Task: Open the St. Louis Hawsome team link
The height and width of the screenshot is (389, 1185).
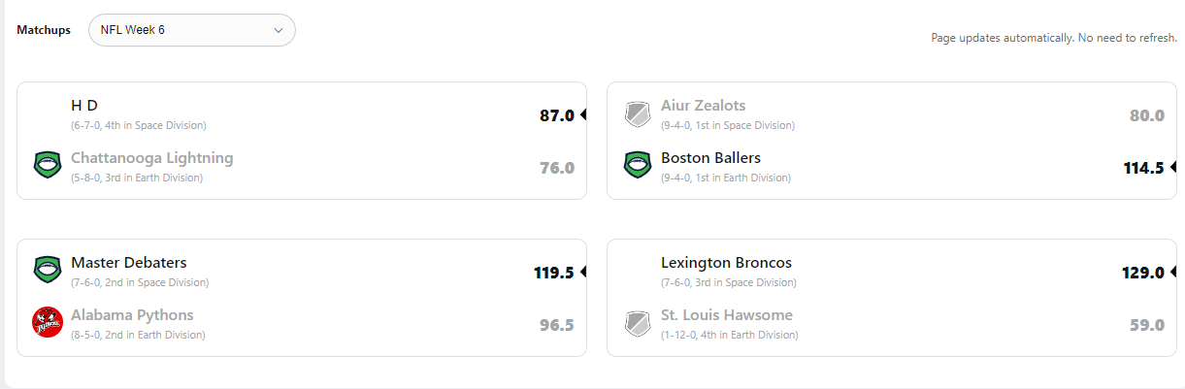Action: click(x=726, y=315)
